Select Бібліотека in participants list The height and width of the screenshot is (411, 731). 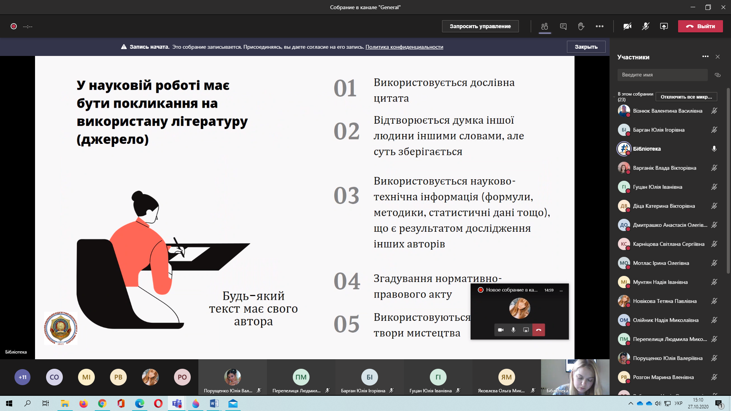[x=647, y=149]
